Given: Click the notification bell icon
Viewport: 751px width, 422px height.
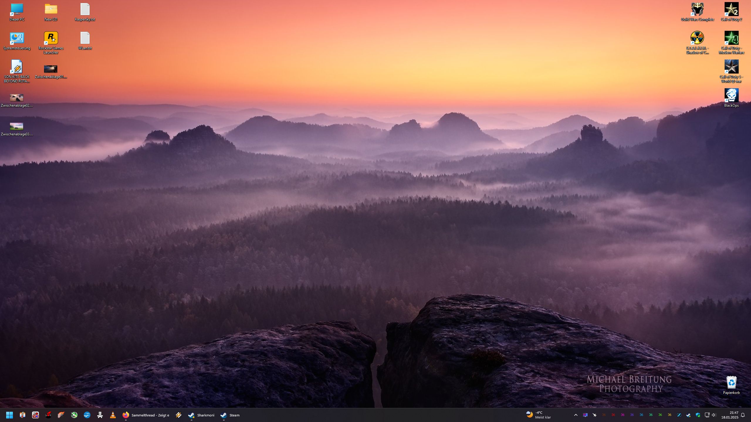Looking at the screenshot, I should tap(743, 415).
